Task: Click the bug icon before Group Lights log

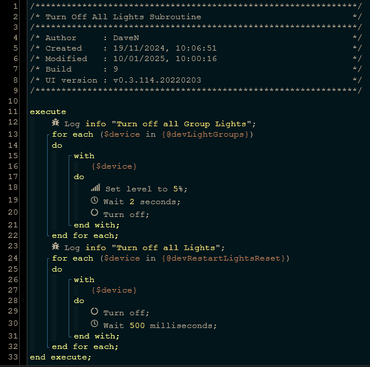Action: (x=55, y=122)
